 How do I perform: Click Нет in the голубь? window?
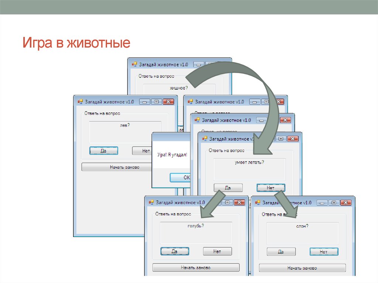tap(217, 251)
